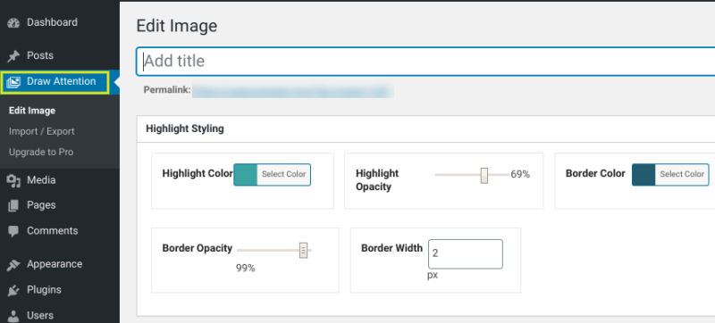
Task: Click the px unit text
Action: [433, 276]
